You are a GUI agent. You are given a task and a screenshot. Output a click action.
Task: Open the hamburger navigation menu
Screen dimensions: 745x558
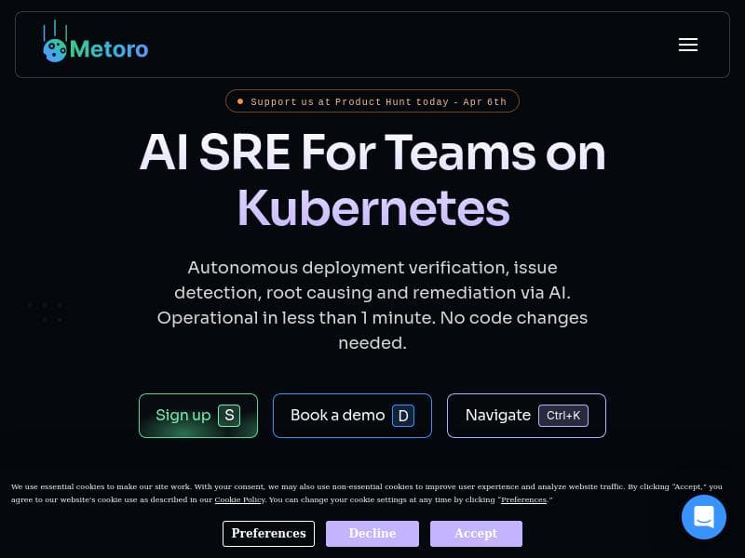[x=688, y=45]
